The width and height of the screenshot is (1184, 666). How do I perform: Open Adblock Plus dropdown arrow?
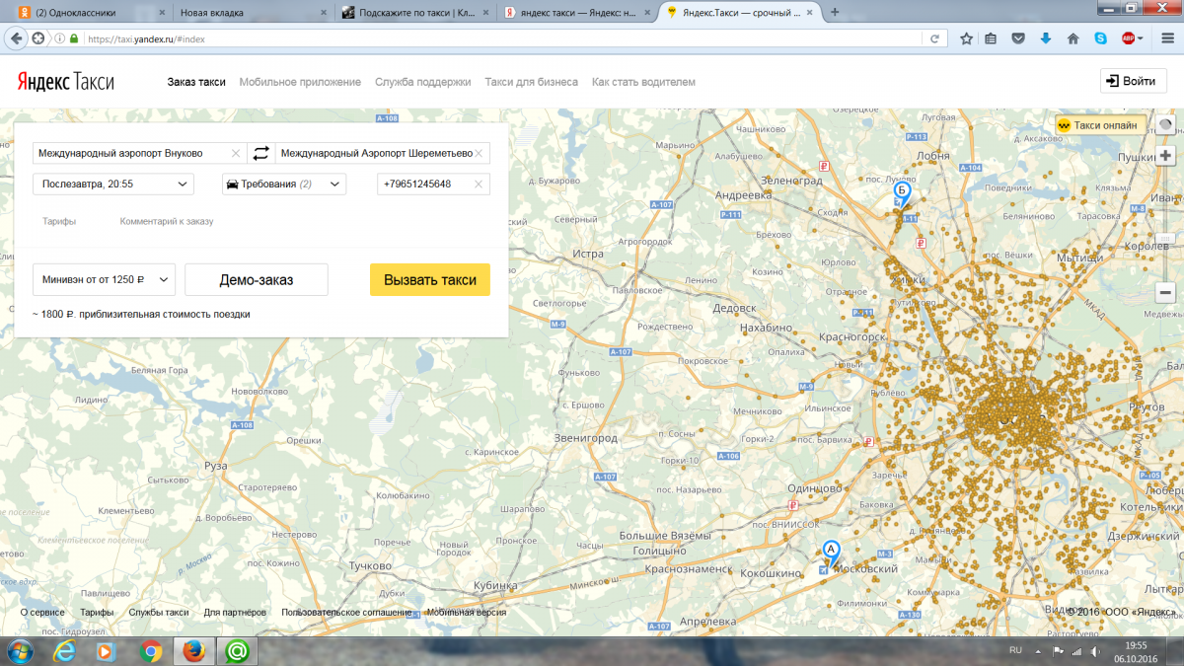(x=1141, y=38)
